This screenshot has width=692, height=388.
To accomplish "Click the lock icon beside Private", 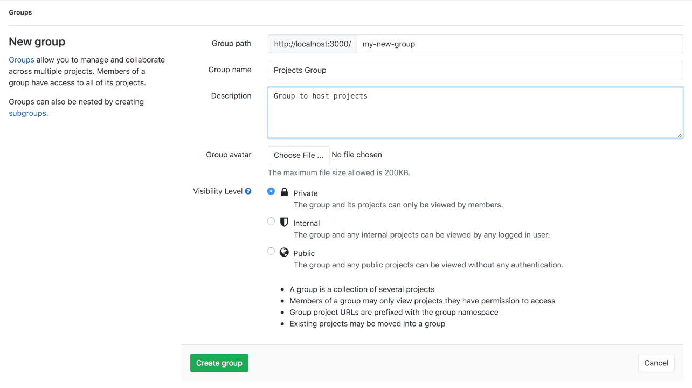I will (x=284, y=192).
